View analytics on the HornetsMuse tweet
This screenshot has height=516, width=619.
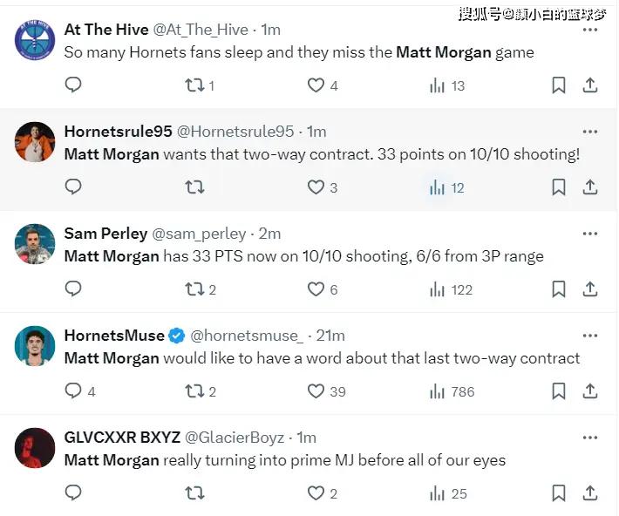click(x=438, y=391)
